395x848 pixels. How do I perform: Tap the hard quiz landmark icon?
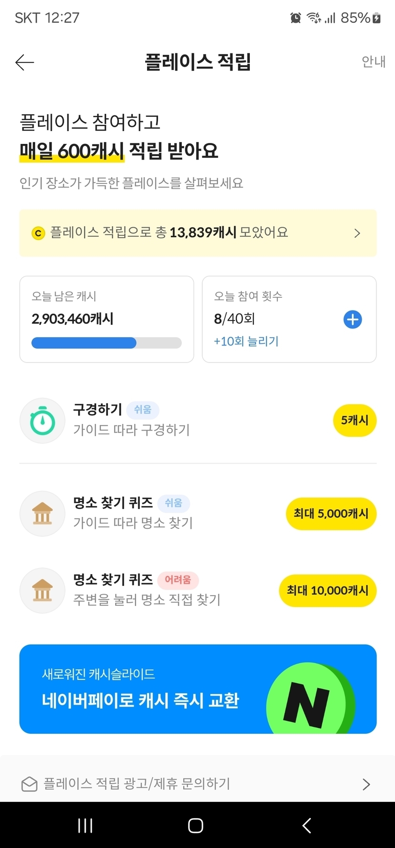click(42, 590)
